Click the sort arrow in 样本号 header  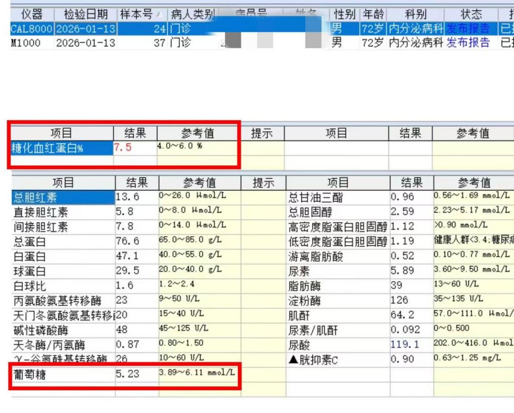[x=161, y=15]
